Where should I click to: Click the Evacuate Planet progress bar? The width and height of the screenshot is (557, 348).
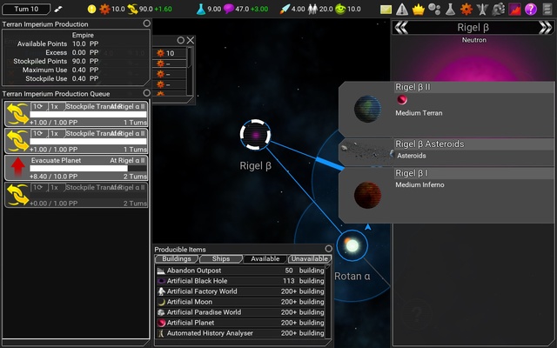point(88,168)
